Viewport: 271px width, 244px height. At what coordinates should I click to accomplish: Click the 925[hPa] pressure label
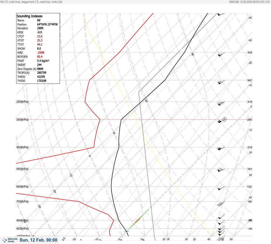click(22, 229)
